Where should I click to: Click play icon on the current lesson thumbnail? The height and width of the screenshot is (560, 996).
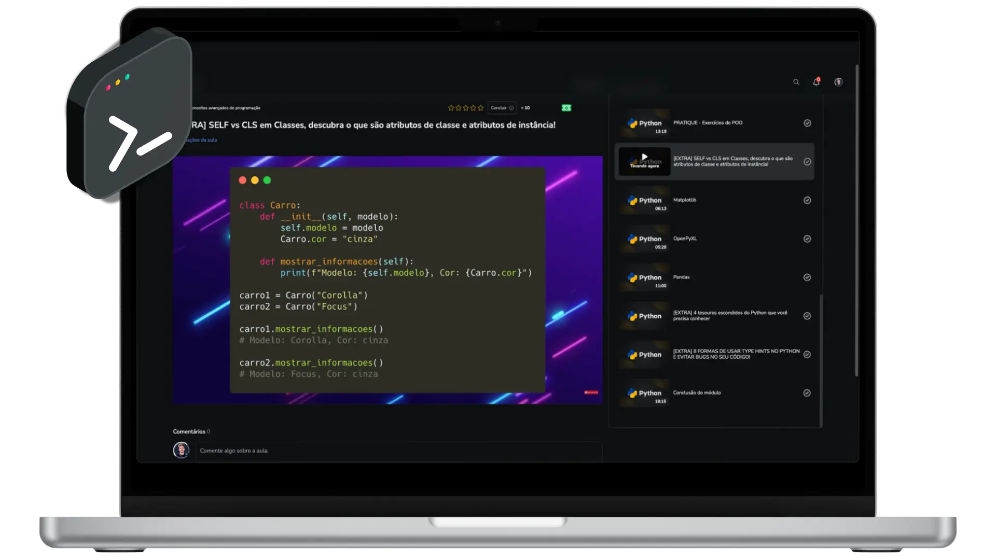click(644, 157)
